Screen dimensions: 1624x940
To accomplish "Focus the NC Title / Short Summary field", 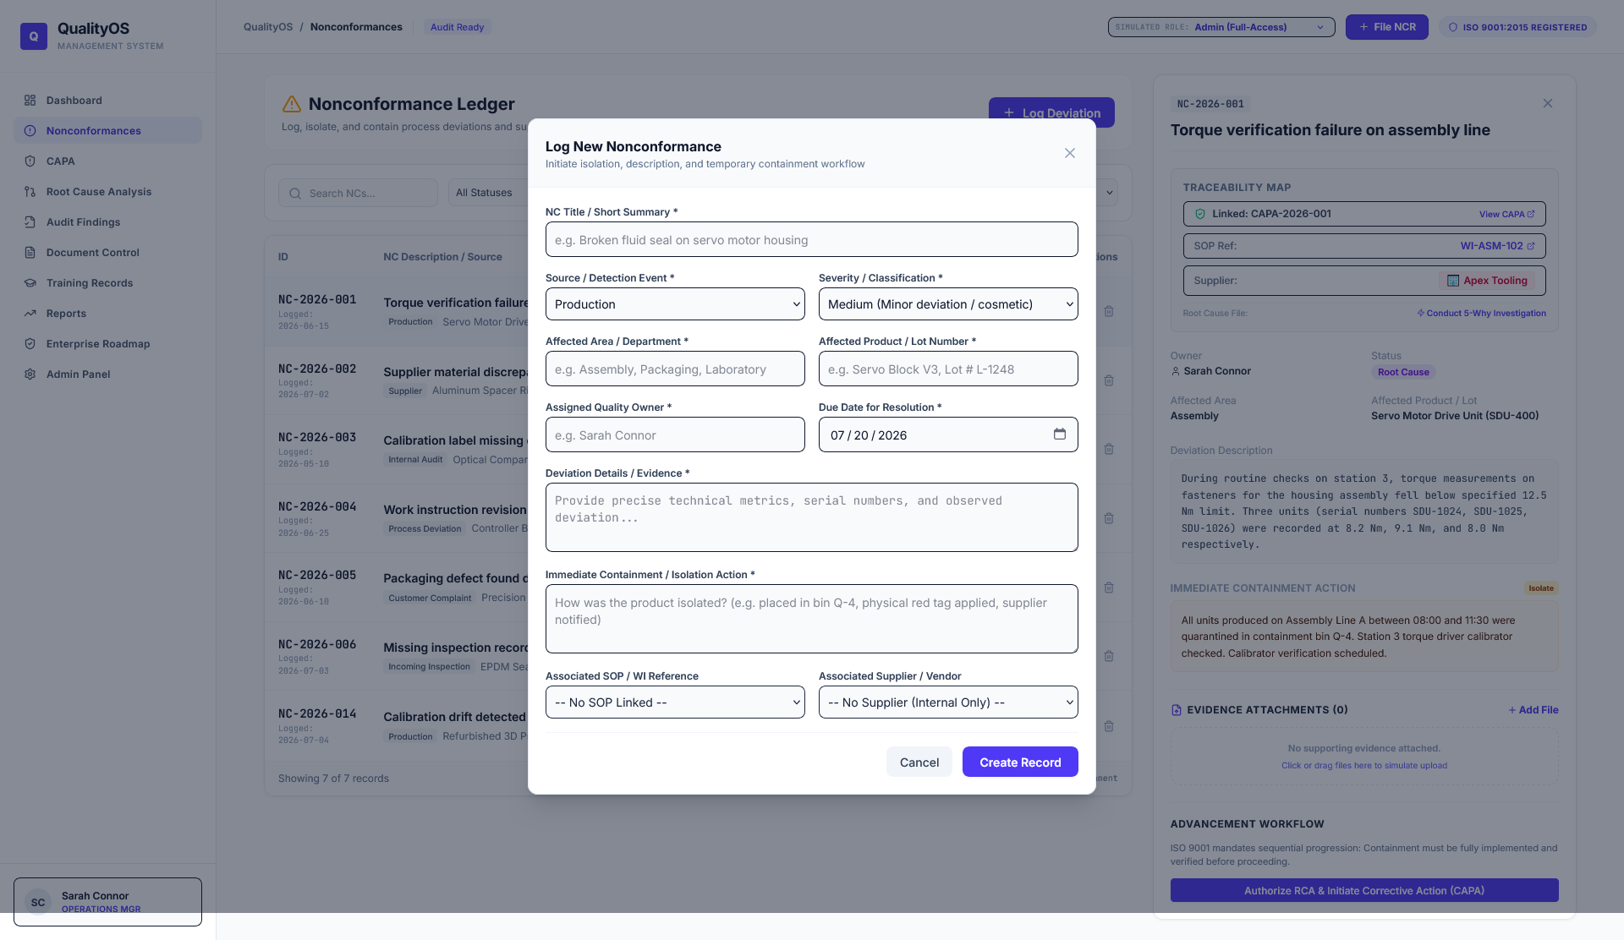I will [x=812, y=239].
